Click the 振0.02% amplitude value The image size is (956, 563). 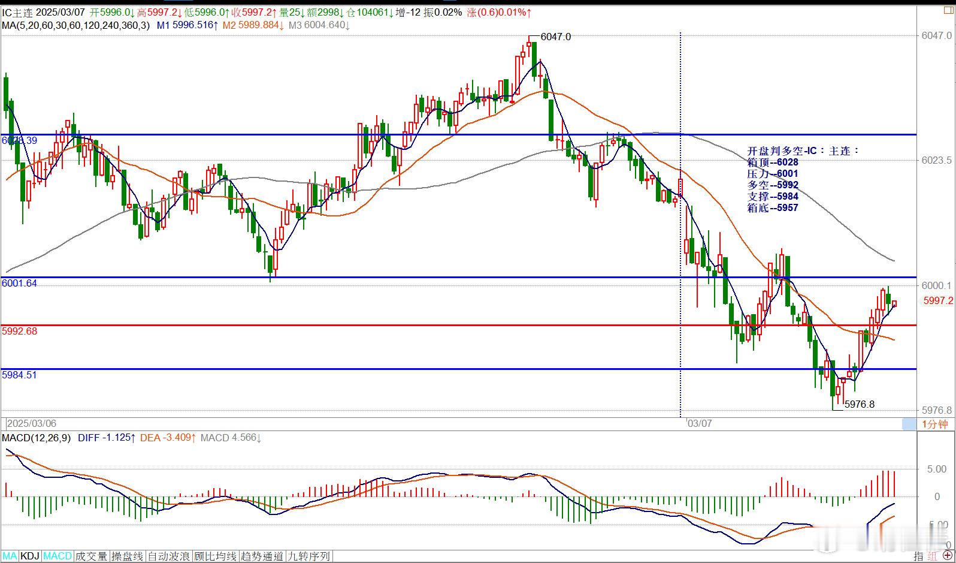pos(443,13)
